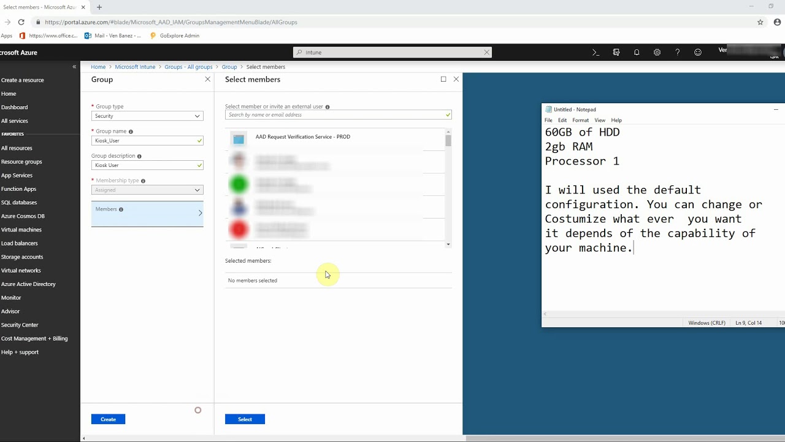
Task: Open the office.com bookmark
Action: pos(48,36)
